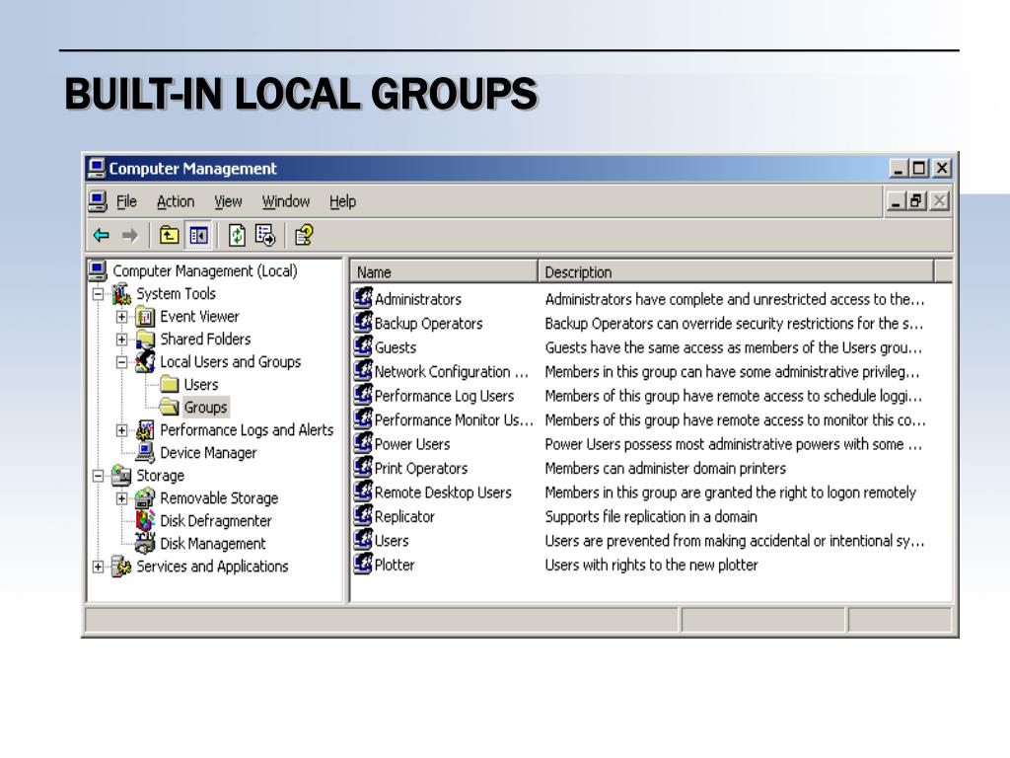1010x758 pixels.
Task: Click the Up one level folder icon
Action: click(x=170, y=236)
